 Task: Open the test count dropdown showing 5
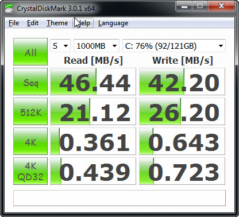click(60, 46)
